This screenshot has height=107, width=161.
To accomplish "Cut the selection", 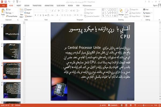I will coord(8,10).
